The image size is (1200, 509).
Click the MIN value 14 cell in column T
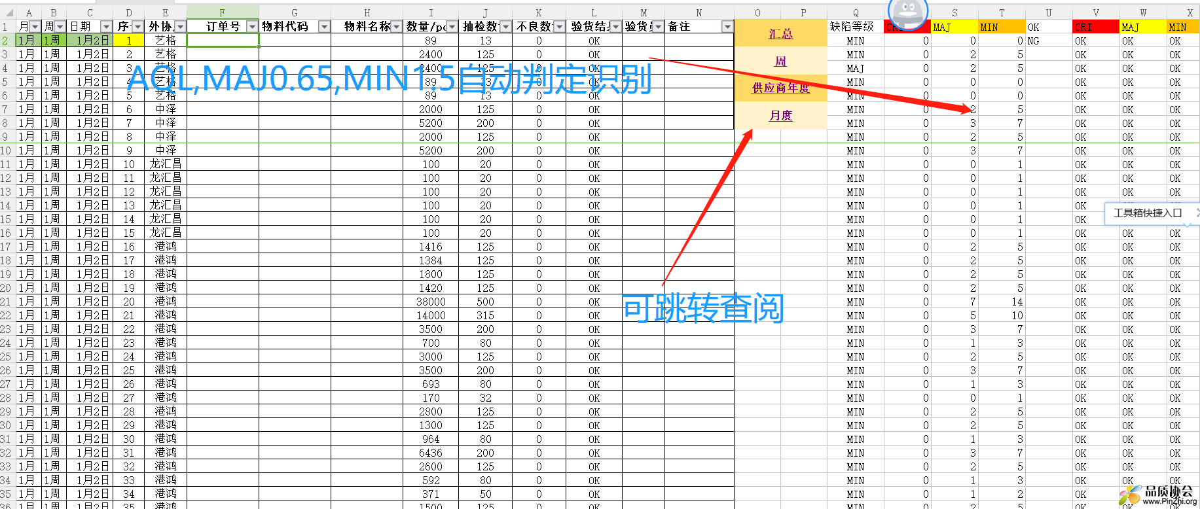1002,302
